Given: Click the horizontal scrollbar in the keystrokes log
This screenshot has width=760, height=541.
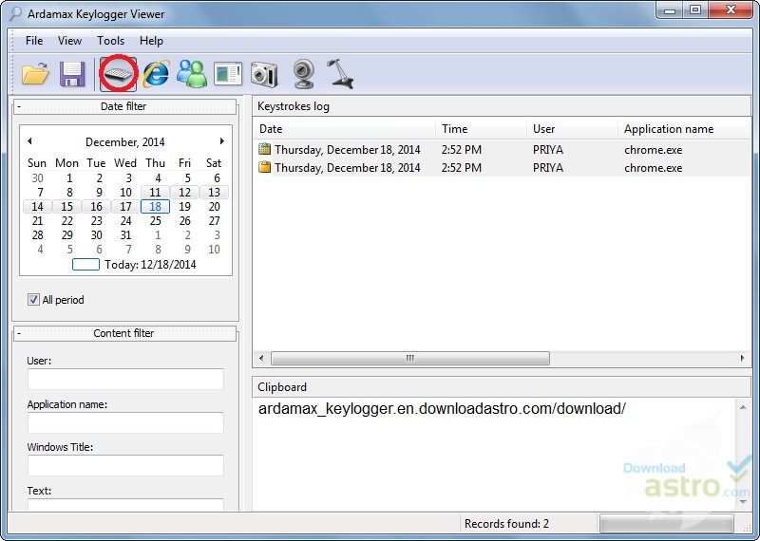Looking at the screenshot, I should (x=410, y=359).
